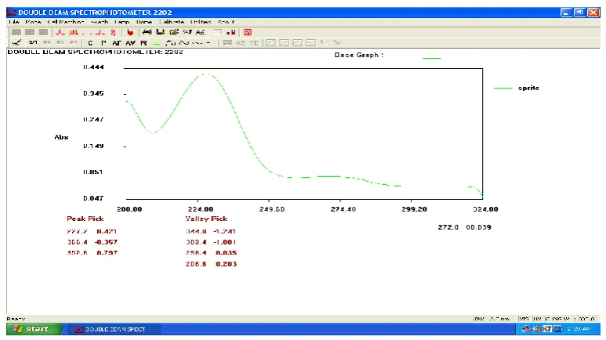Click the Valley Pick heading
The width and height of the screenshot is (606, 340).
point(206,219)
